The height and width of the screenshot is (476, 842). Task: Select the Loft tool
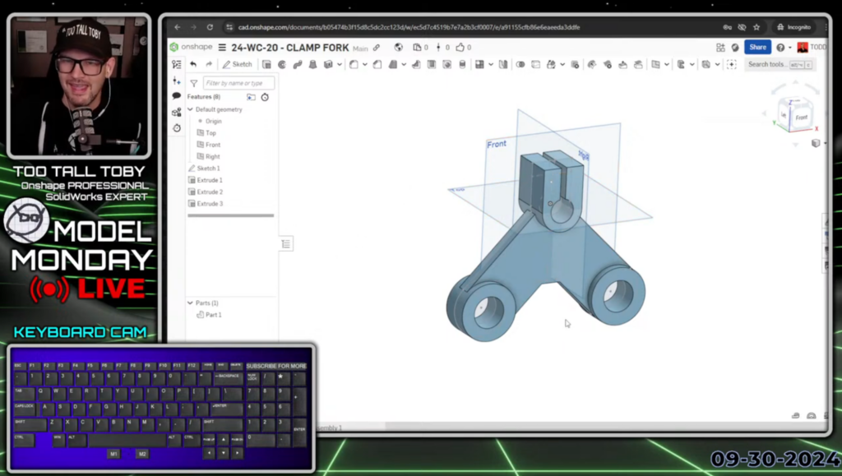coord(312,64)
